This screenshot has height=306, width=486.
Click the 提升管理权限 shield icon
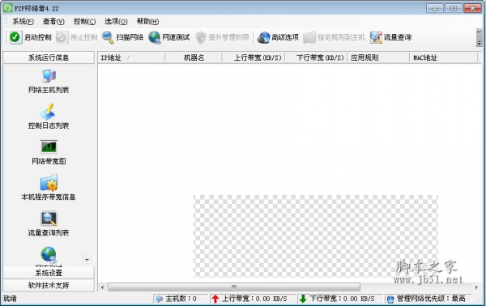click(x=201, y=37)
